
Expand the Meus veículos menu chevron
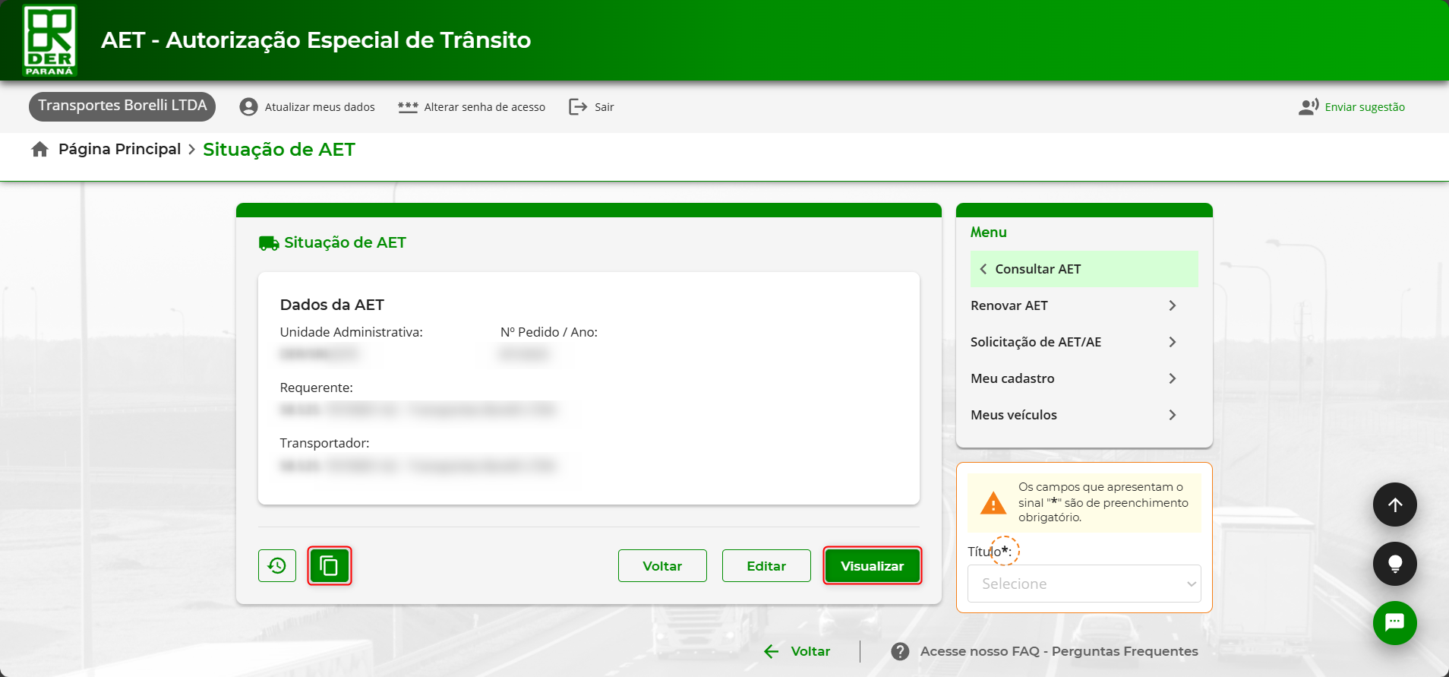1172,415
